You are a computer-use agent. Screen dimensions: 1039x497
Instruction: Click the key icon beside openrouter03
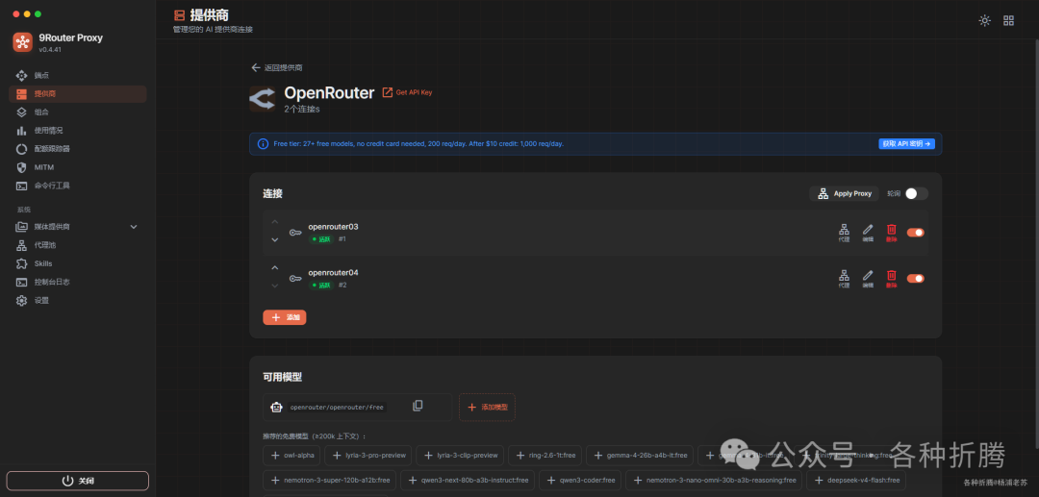(295, 233)
